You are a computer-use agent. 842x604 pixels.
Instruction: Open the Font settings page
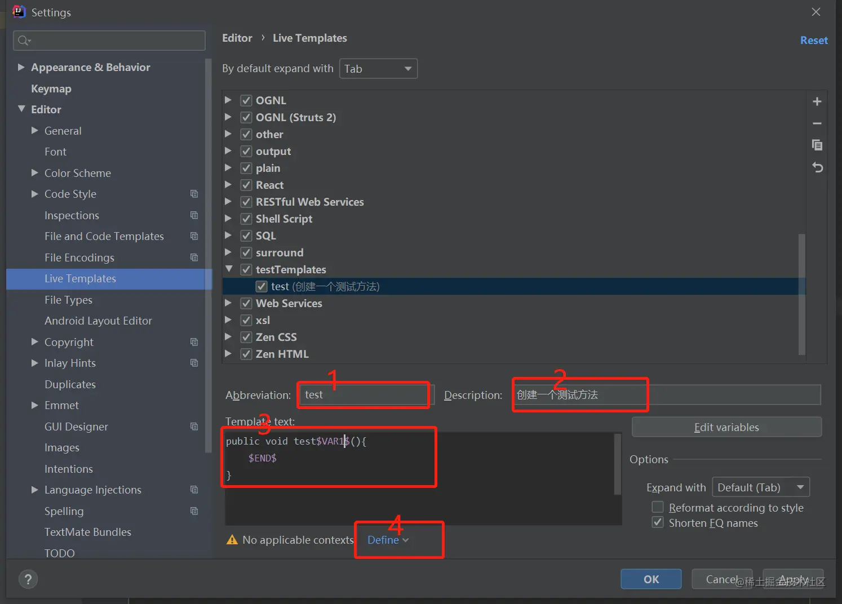pos(55,152)
